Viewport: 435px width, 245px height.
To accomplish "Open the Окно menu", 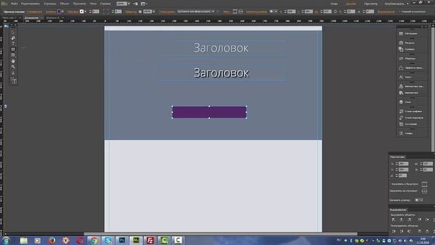I will [x=93, y=3].
